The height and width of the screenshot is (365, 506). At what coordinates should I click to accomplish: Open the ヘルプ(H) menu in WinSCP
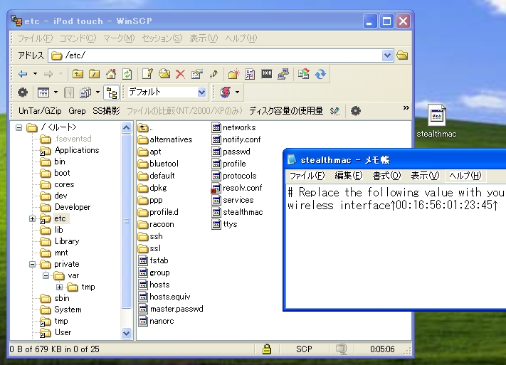click(241, 38)
